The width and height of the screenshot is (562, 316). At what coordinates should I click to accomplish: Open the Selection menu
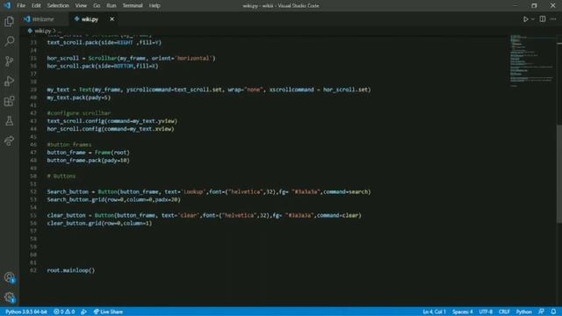click(58, 6)
